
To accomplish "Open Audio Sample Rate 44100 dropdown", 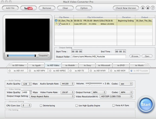I will tap(67, 84).
